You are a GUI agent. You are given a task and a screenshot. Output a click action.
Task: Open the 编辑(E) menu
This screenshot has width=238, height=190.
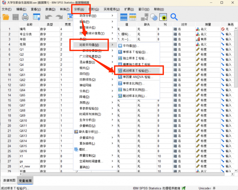(21, 9)
